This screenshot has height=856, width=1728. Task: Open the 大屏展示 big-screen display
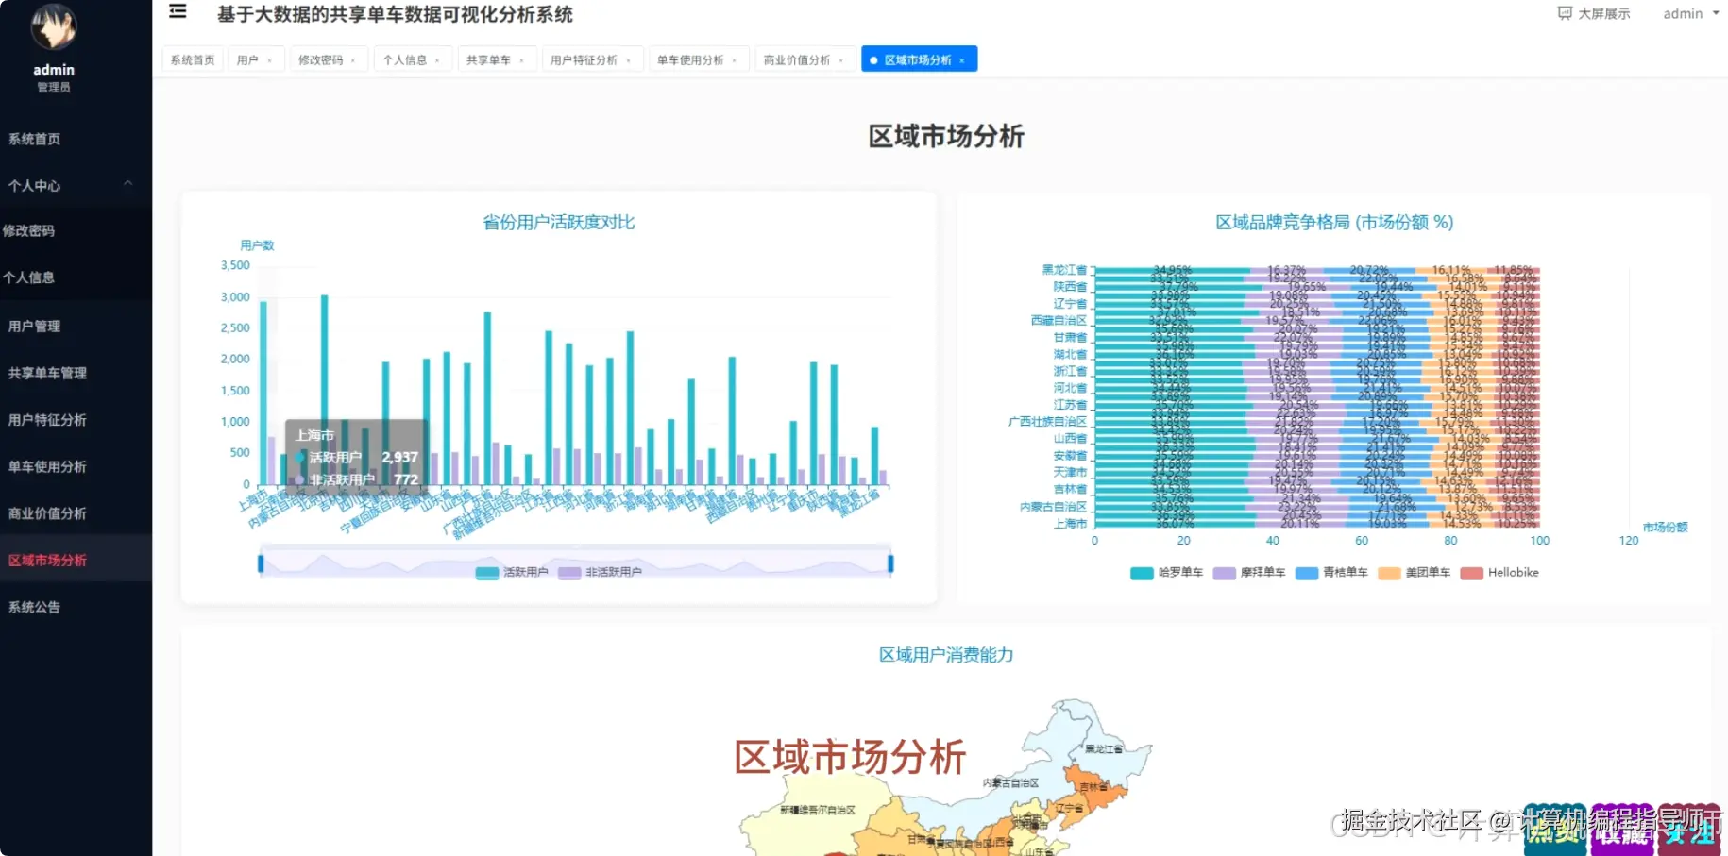point(1594,13)
